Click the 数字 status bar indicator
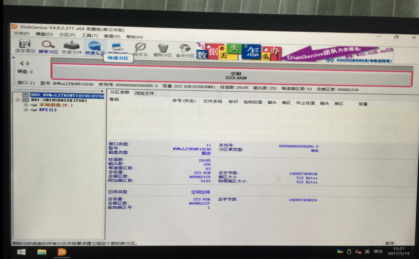 coord(390,244)
